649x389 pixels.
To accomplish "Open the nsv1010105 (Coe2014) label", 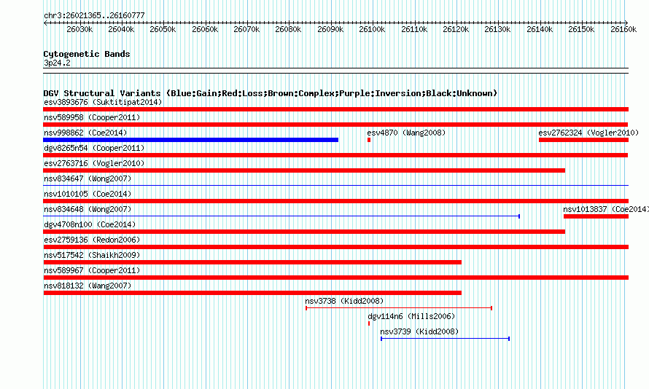I will [88, 194].
